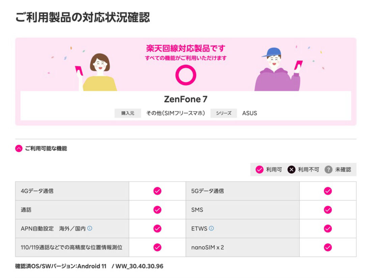Click the 通話 row checkmark icon
The height and width of the screenshot is (278, 371).
158,210
